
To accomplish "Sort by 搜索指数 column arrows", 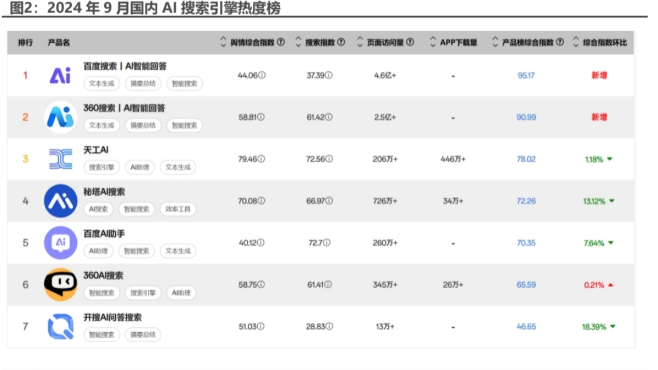I will coord(298,42).
